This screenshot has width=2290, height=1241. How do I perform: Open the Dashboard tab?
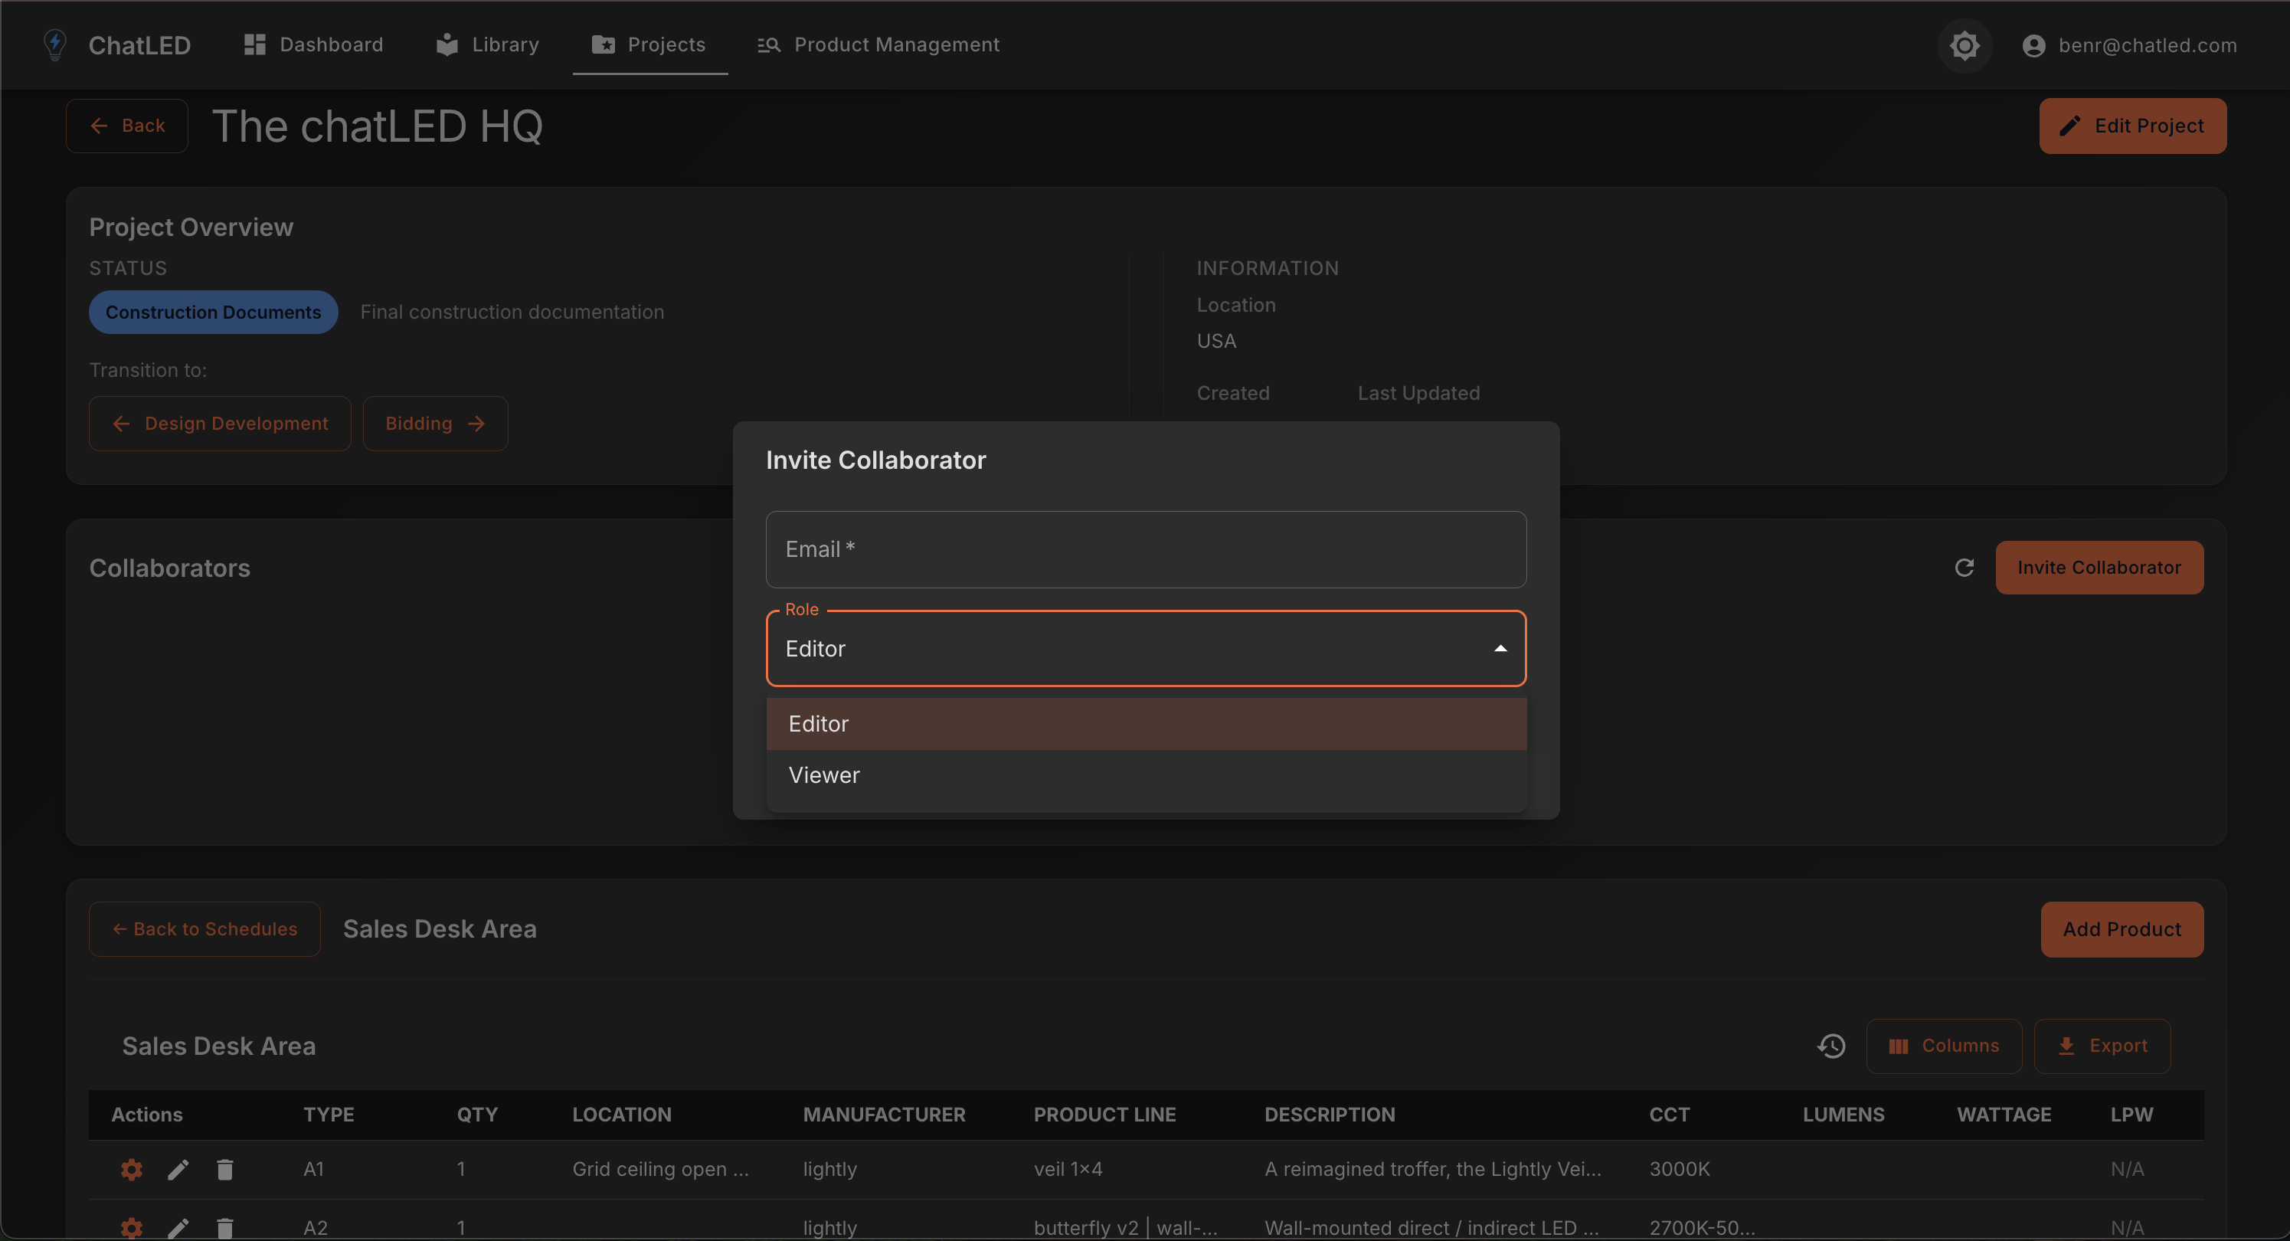point(314,44)
